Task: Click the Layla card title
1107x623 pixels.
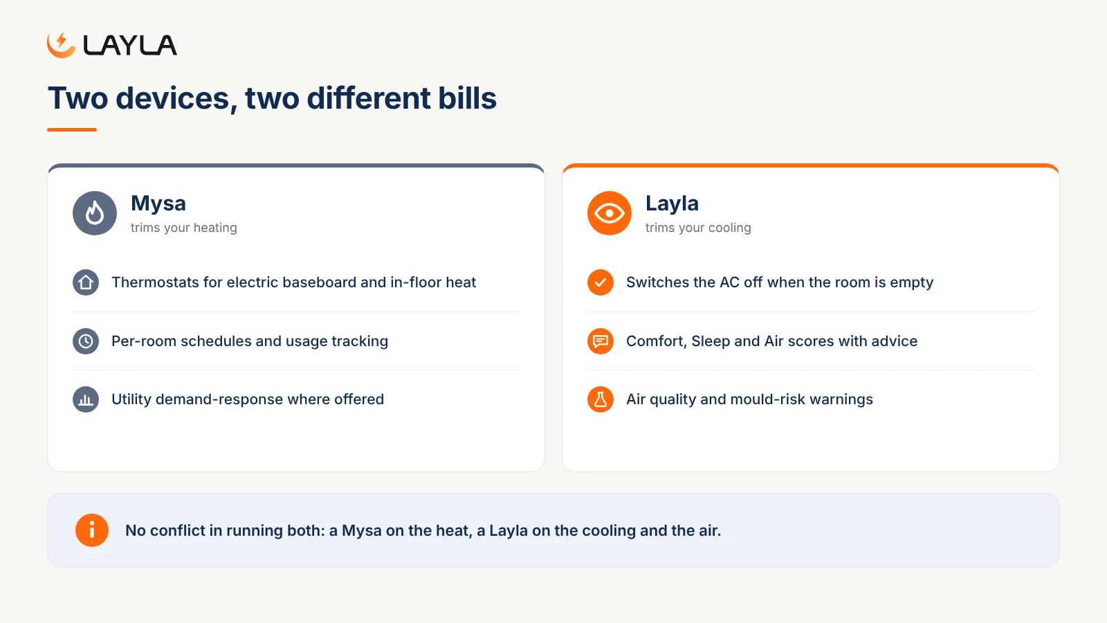Action: coord(672,204)
